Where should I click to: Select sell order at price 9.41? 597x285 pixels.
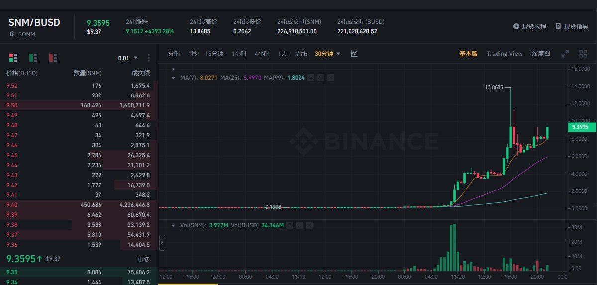[79, 195]
